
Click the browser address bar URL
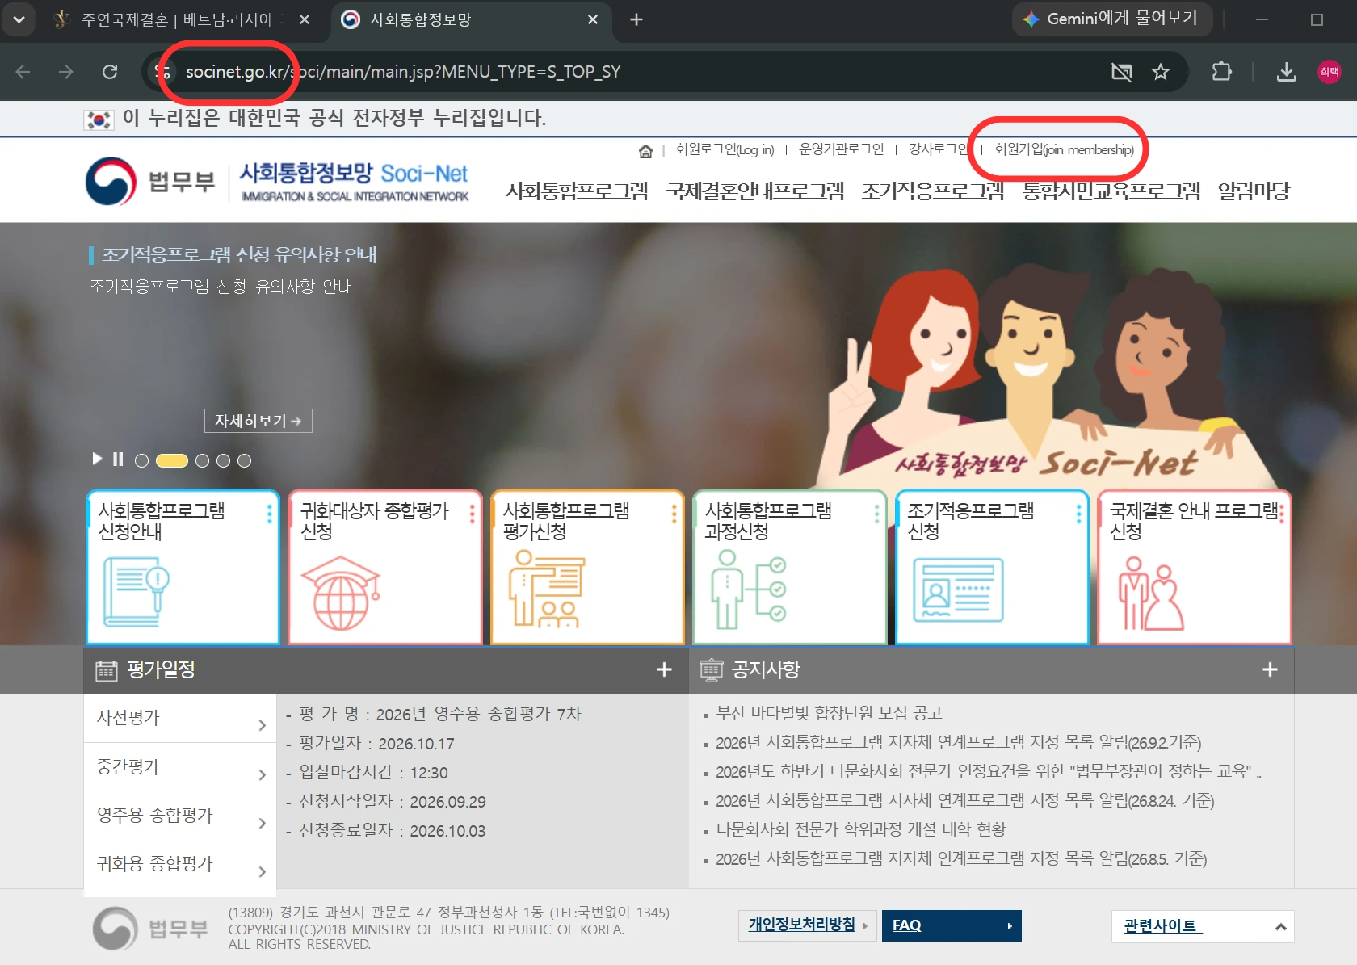pos(402,72)
